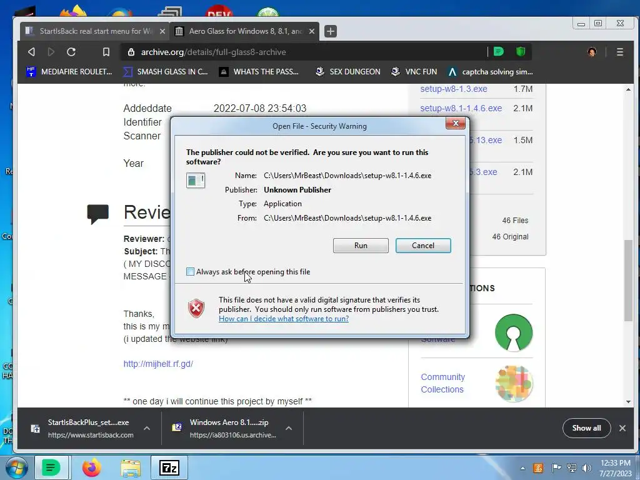
Task: Close the downloads bar
Action: [x=622, y=428]
